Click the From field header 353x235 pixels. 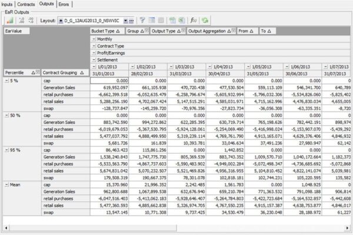(247, 31)
